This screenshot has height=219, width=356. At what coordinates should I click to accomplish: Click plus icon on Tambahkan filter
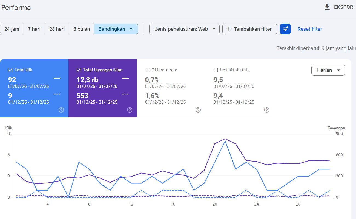point(228,29)
